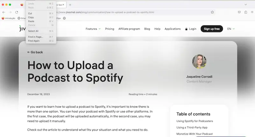Choose Paste from the context menu
This screenshot has height=137, width=255.
pyautogui.click(x=31, y=21)
